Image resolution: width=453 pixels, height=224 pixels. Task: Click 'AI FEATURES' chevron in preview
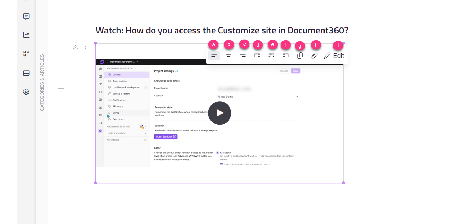[x=146, y=140]
